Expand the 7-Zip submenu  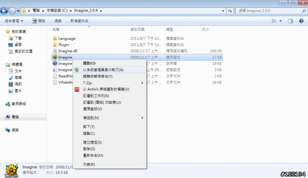coord(110,83)
